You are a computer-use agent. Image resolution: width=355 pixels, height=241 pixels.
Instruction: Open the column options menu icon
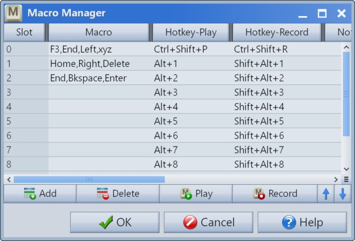click(346, 180)
